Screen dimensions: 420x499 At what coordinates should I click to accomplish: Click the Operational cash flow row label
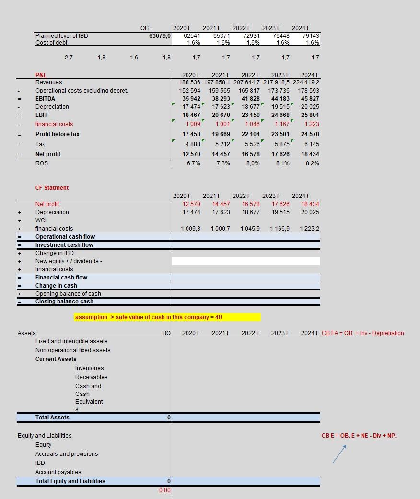[x=64, y=236]
